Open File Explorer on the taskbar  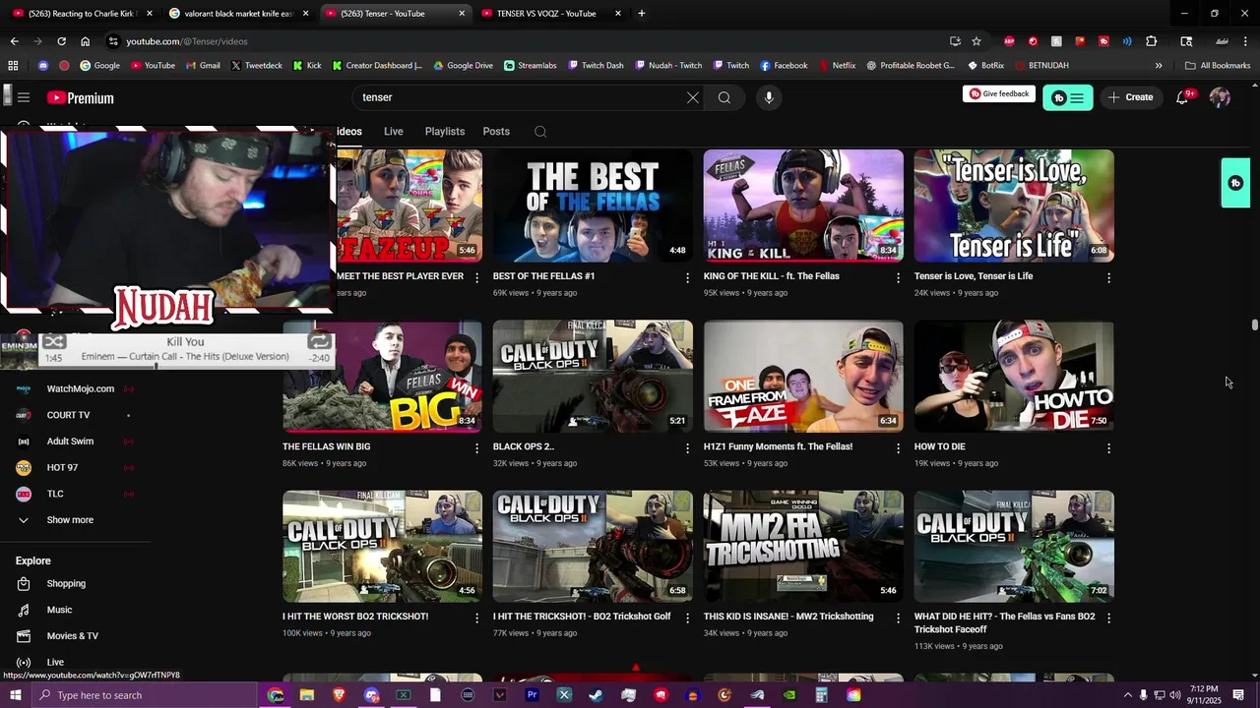tap(306, 695)
